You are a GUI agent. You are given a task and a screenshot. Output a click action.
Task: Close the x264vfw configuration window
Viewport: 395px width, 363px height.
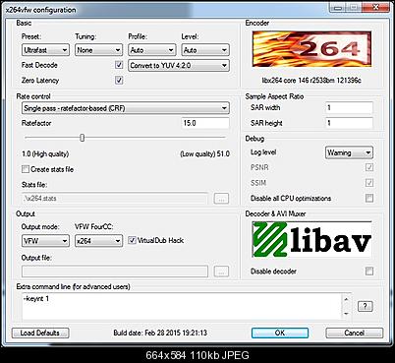pyautogui.click(x=376, y=7)
